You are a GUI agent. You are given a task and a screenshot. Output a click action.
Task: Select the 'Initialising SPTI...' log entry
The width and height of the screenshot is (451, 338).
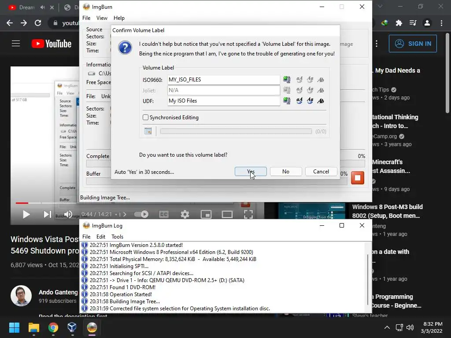click(119, 266)
